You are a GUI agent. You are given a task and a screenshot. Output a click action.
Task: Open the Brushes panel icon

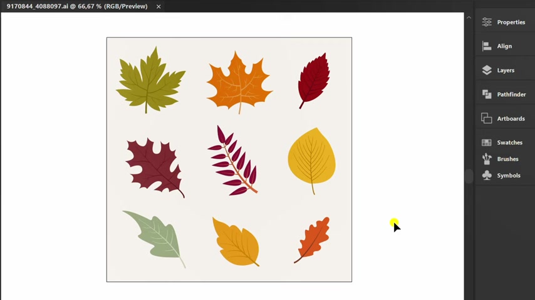(x=487, y=159)
